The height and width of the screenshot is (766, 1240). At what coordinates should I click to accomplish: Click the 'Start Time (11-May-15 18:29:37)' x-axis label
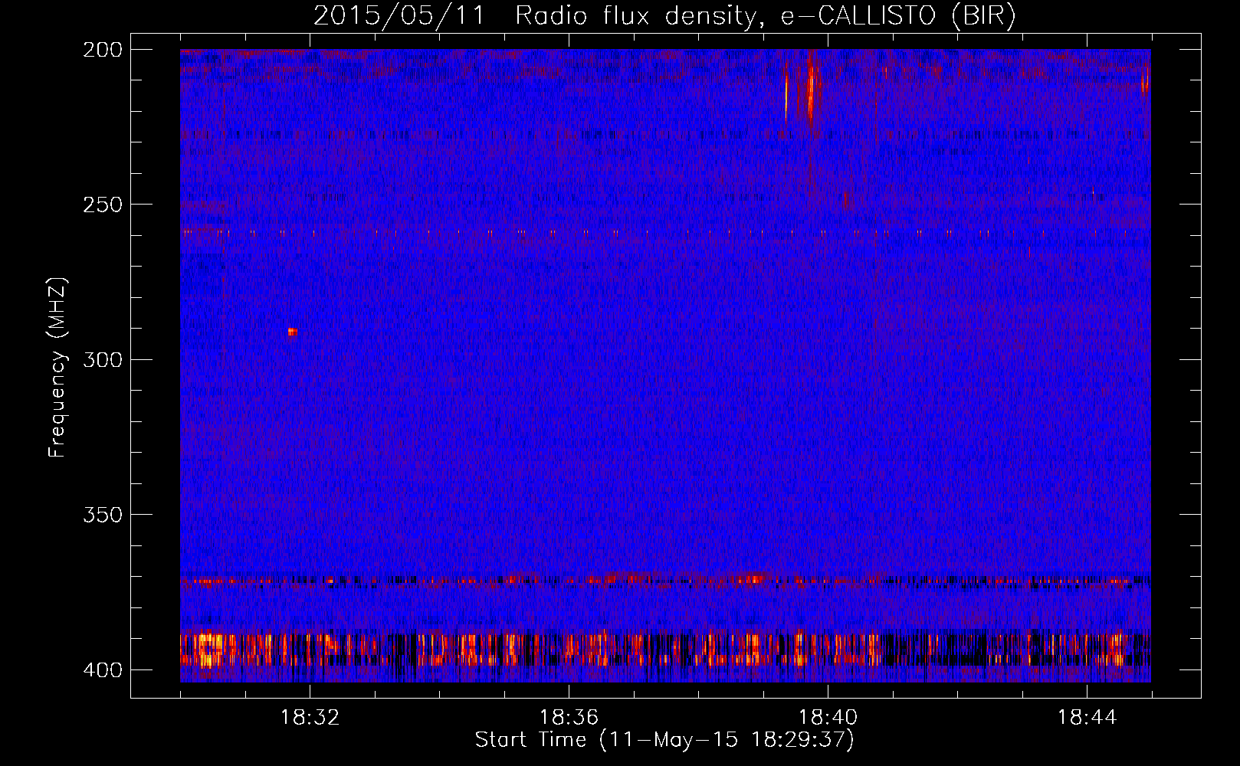pos(664,740)
